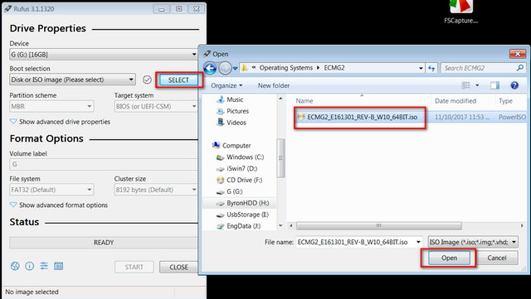531x299 pixels.
Task: Click the Volume label field
Action: 104,164
